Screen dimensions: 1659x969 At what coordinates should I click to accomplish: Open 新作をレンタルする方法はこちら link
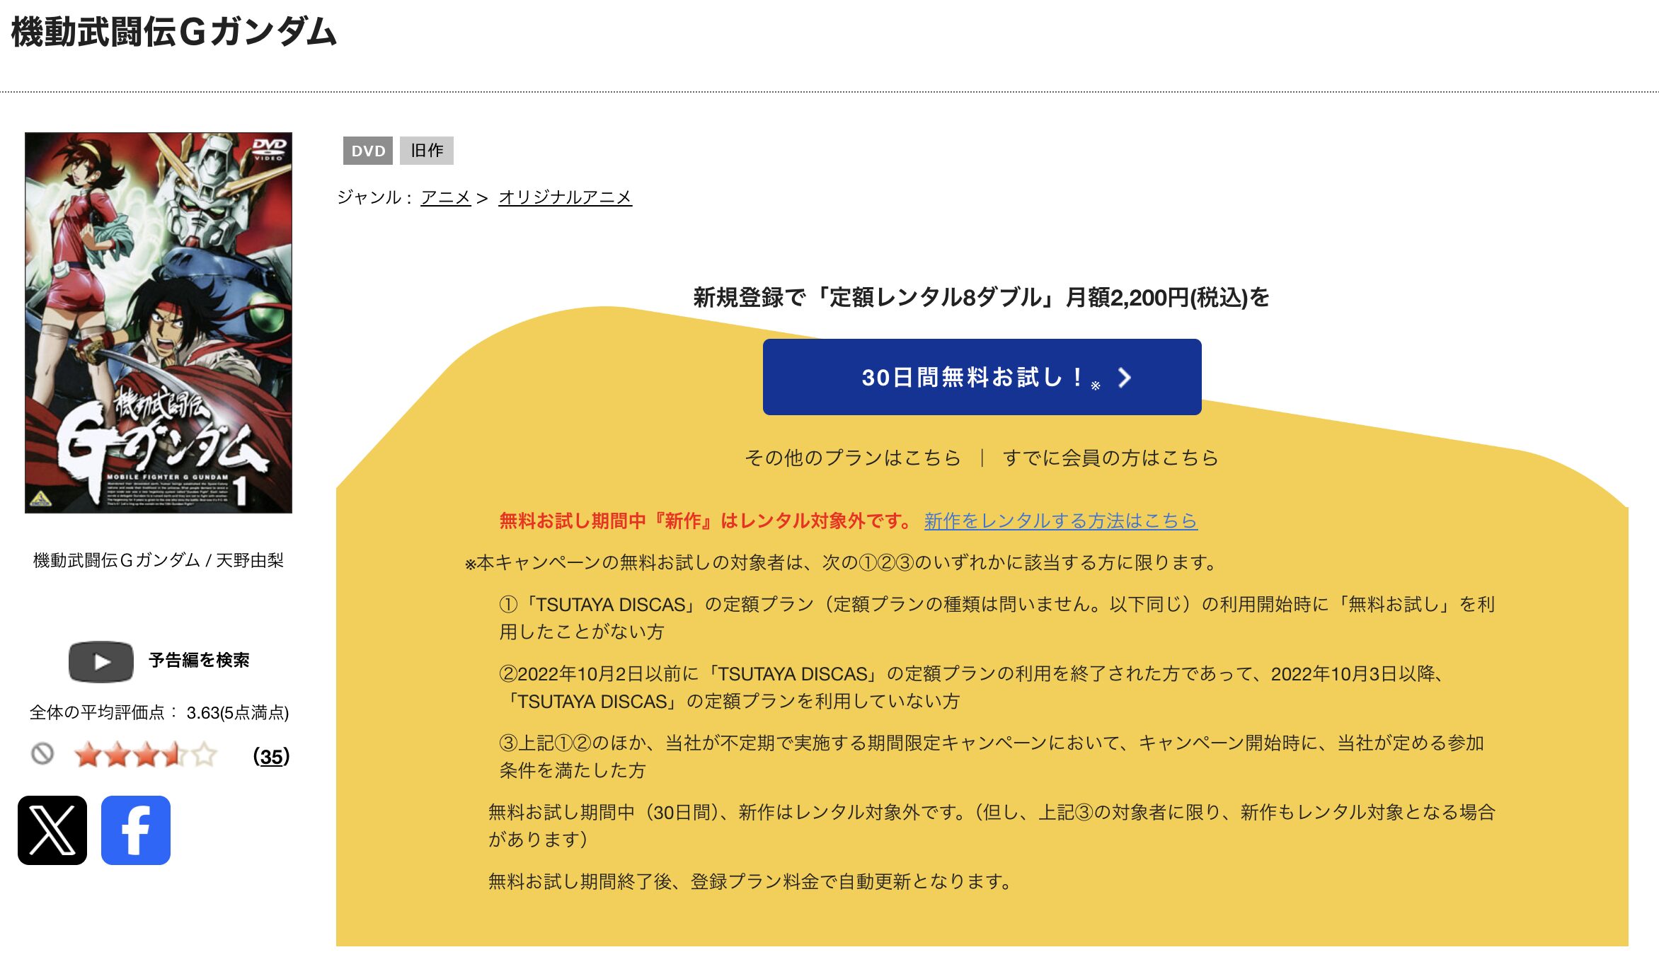(1060, 521)
